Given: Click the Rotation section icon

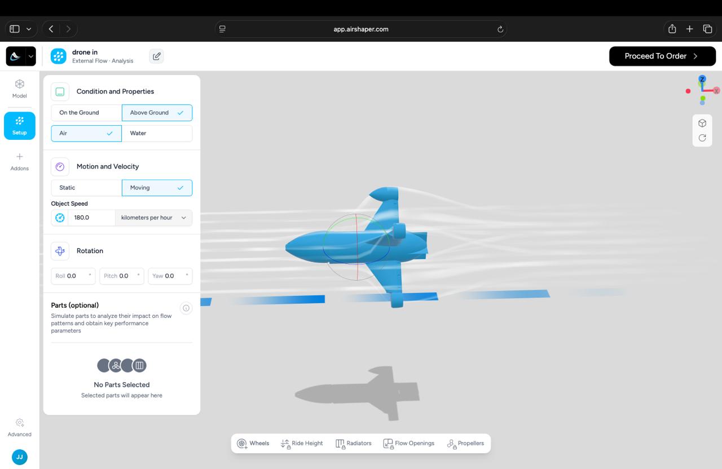Looking at the screenshot, I should pyautogui.click(x=60, y=251).
